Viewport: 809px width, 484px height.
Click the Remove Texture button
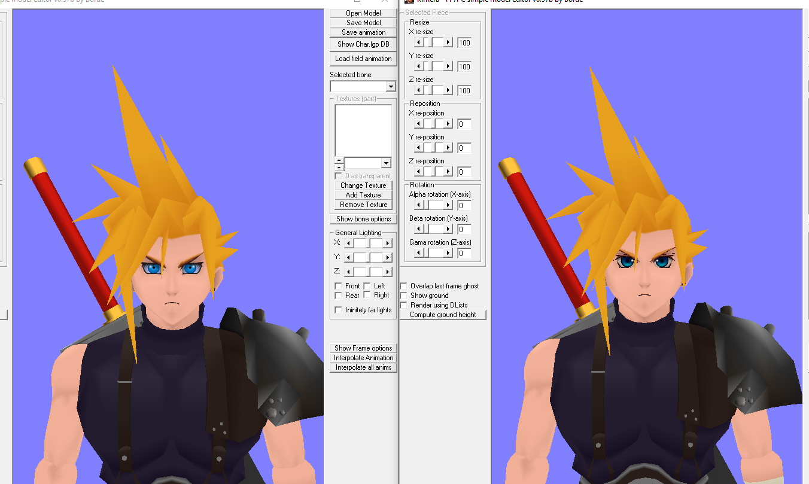[363, 205]
